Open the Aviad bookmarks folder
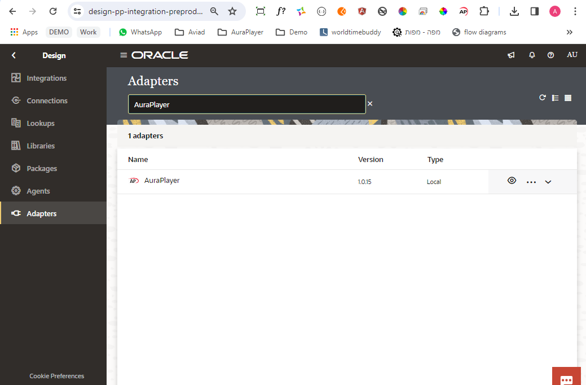 190,32
